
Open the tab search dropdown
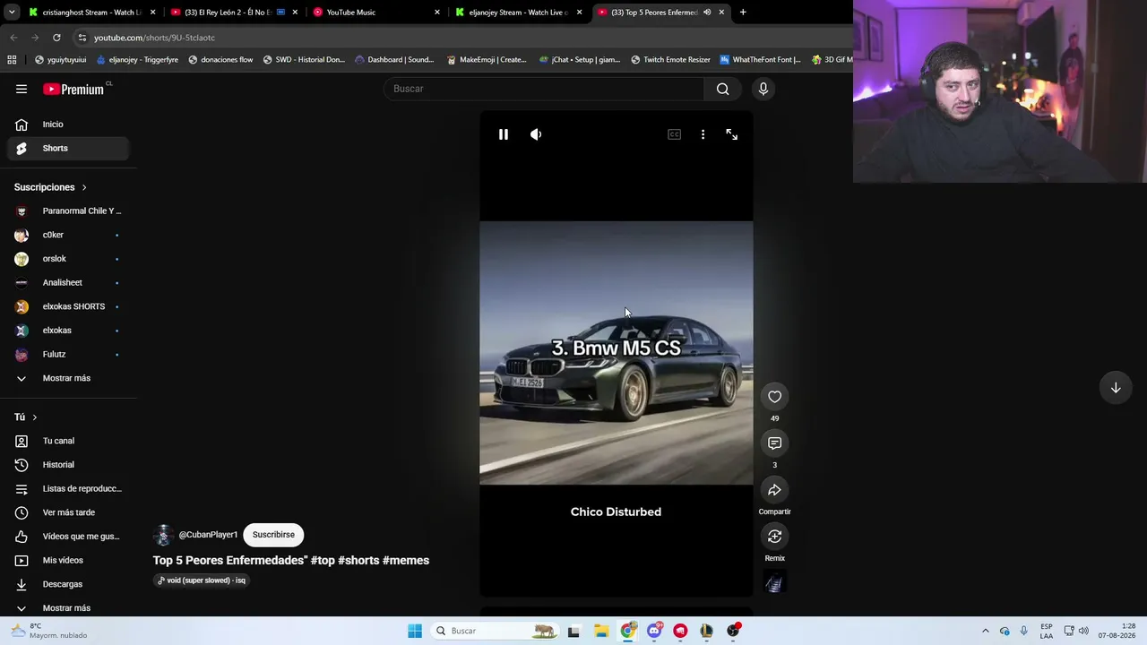[x=12, y=13]
